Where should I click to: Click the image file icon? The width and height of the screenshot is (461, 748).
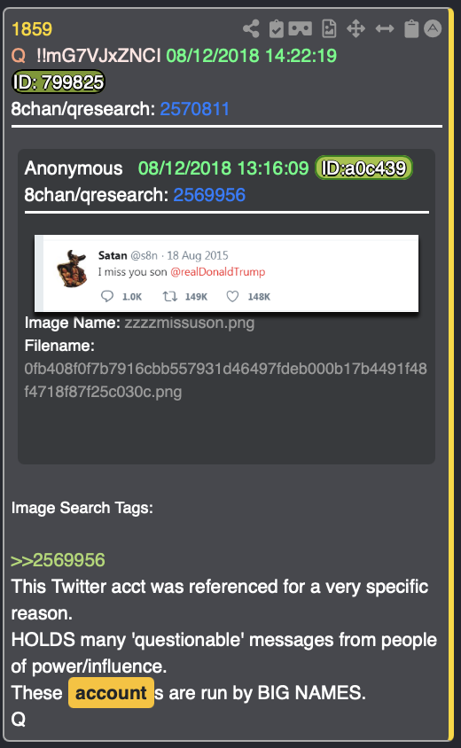pyautogui.click(x=329, y=29)
